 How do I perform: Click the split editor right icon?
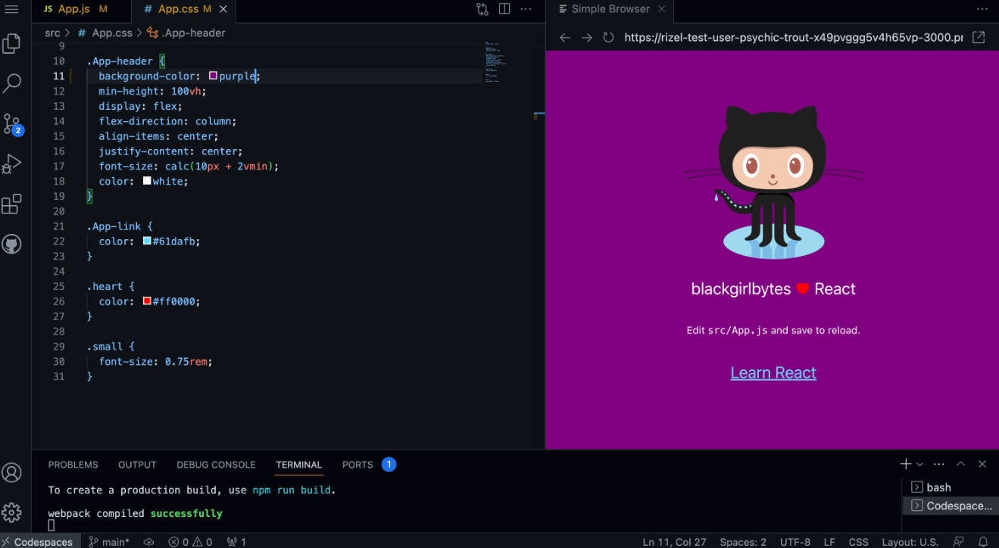(504, 9)
